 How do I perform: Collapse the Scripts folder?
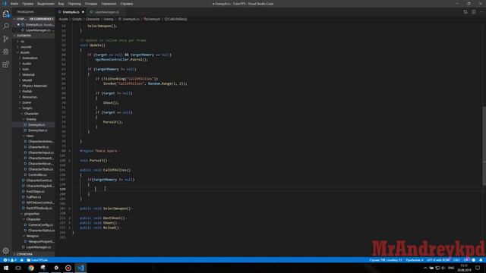(x=27, y=108)
